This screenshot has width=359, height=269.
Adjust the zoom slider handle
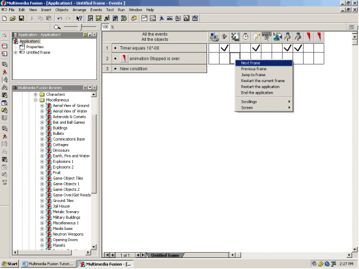pyautogui.click(x=81, y=27)
